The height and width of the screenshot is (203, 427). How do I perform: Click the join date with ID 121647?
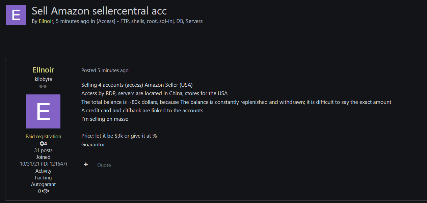coord(43,164)
